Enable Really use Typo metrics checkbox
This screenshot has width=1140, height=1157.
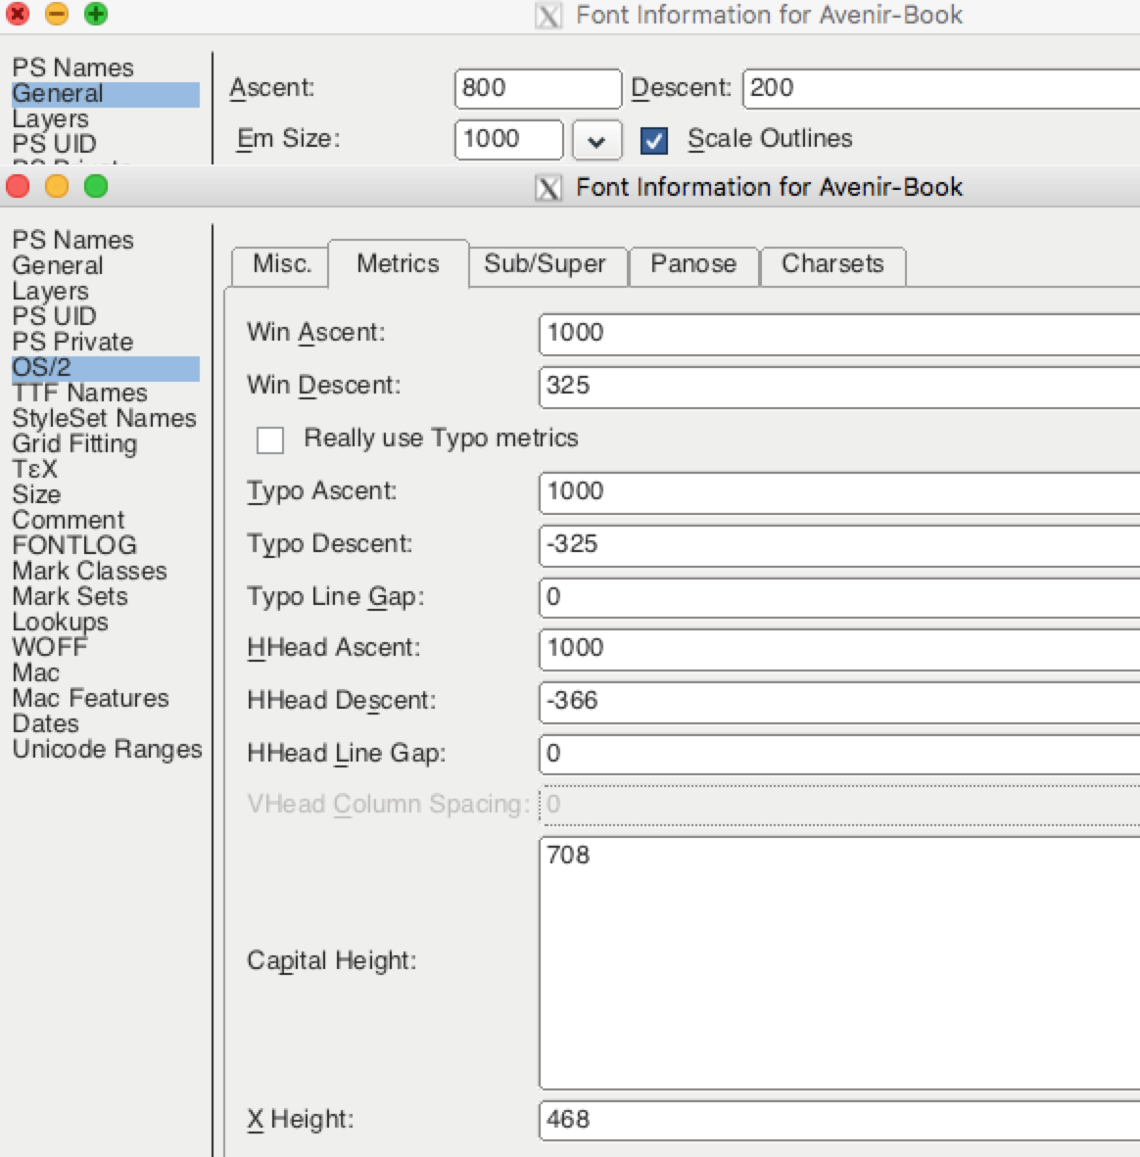coord(270,440)
